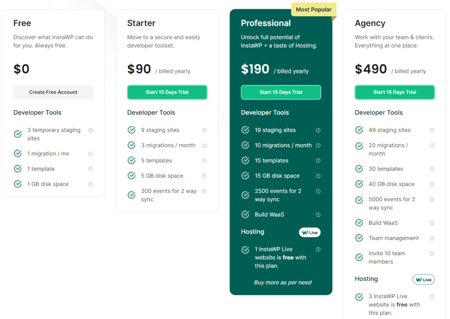
Task: Click info icon for 300 events sync
Action: pos(204,191)
